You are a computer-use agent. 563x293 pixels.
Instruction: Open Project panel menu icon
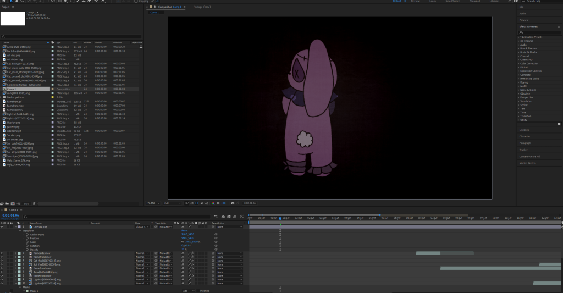[13, 7]
